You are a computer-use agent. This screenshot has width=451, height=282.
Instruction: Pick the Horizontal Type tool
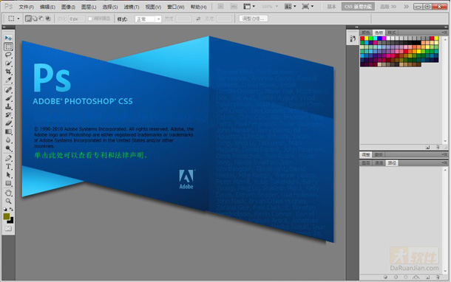(x=8, y=167)
